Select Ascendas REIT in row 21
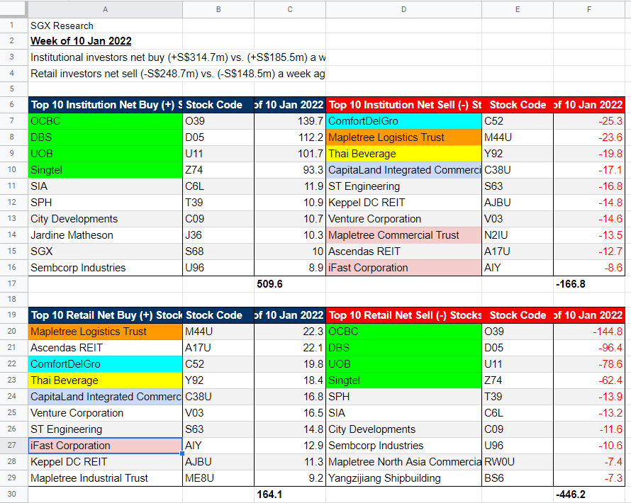The height and width of the screenshot is (503, 631). (x=106, y=348)
